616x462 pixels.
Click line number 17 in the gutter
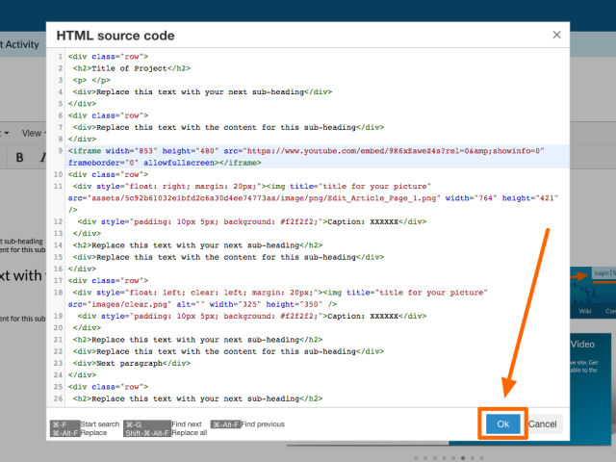coord(58,280)
